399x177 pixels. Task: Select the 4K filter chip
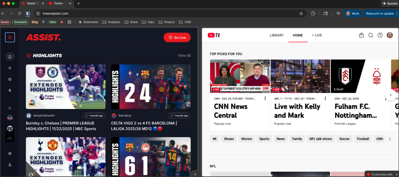tap(215, 139)
